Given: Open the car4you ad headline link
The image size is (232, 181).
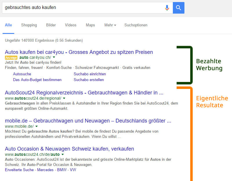Looking at the screenshot, I should (79, 52).
